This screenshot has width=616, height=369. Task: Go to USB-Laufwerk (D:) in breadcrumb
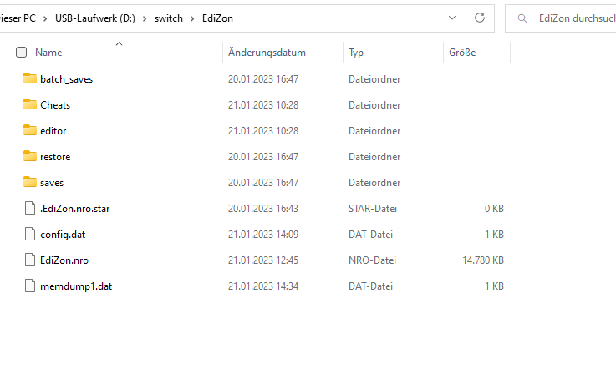tap(95, 18)
